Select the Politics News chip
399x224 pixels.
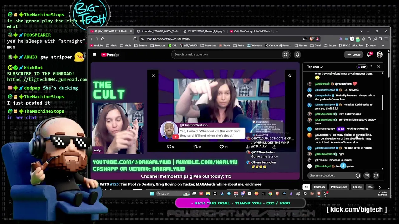(x=339, y=187)
